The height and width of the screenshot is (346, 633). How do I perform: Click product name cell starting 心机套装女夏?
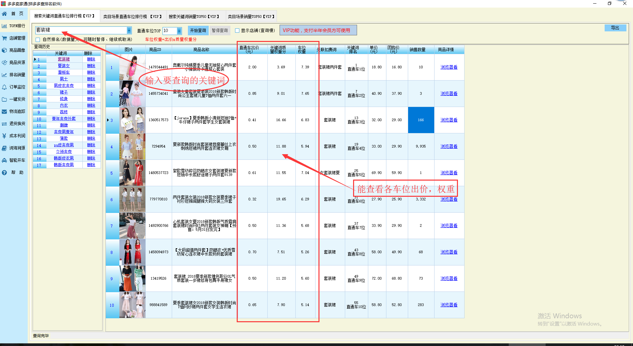pyautogui.click(x=204, y=226)
